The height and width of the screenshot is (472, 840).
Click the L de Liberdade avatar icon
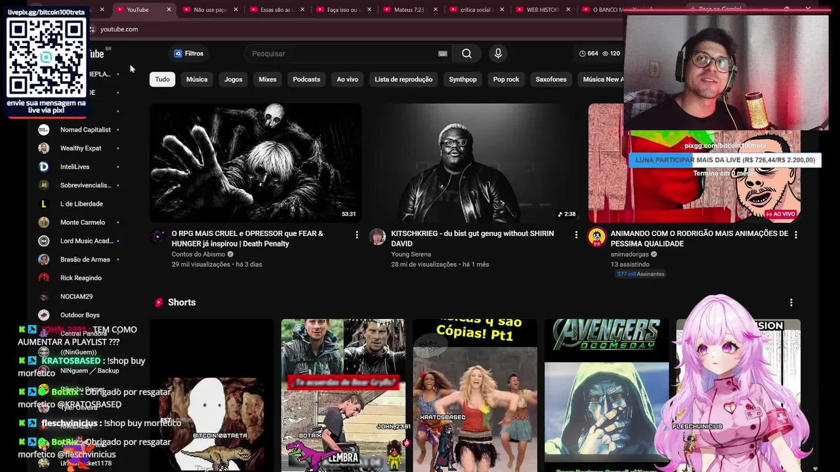(44, 204)
